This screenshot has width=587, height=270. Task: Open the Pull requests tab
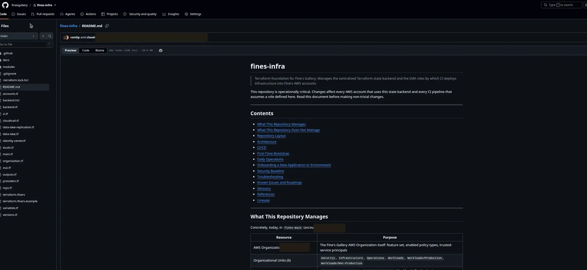[x=43, y=14]
